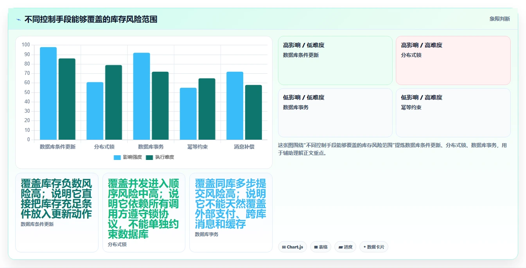Click the 进度 tag chip
This screenshot has width=526, height=268.
point(345,247)
